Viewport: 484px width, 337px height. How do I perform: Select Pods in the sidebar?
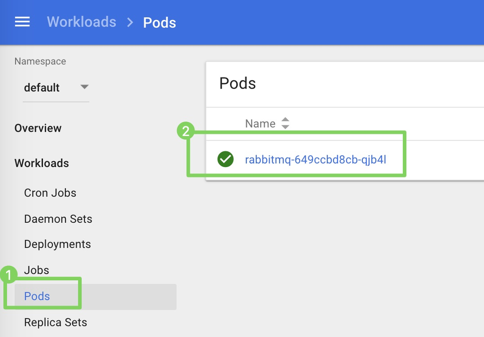pyautogui.click(x=37, y=296)
